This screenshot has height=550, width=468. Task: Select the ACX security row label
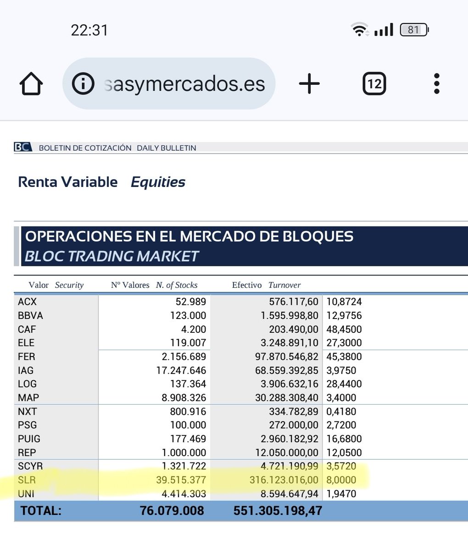[27, 302]
